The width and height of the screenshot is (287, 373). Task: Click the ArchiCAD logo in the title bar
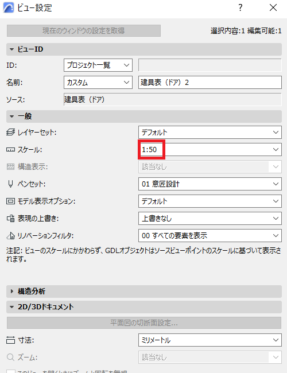pos(9,7)
